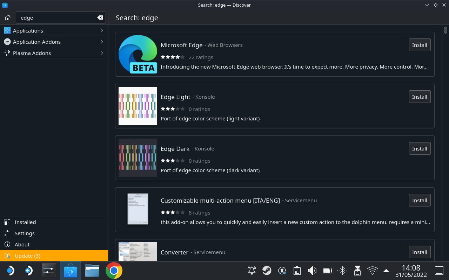Open the Edge Light color scheme thumbnail
Image resolution: width=449 pixels, height=280 pixels.
[x=138, y=106]
